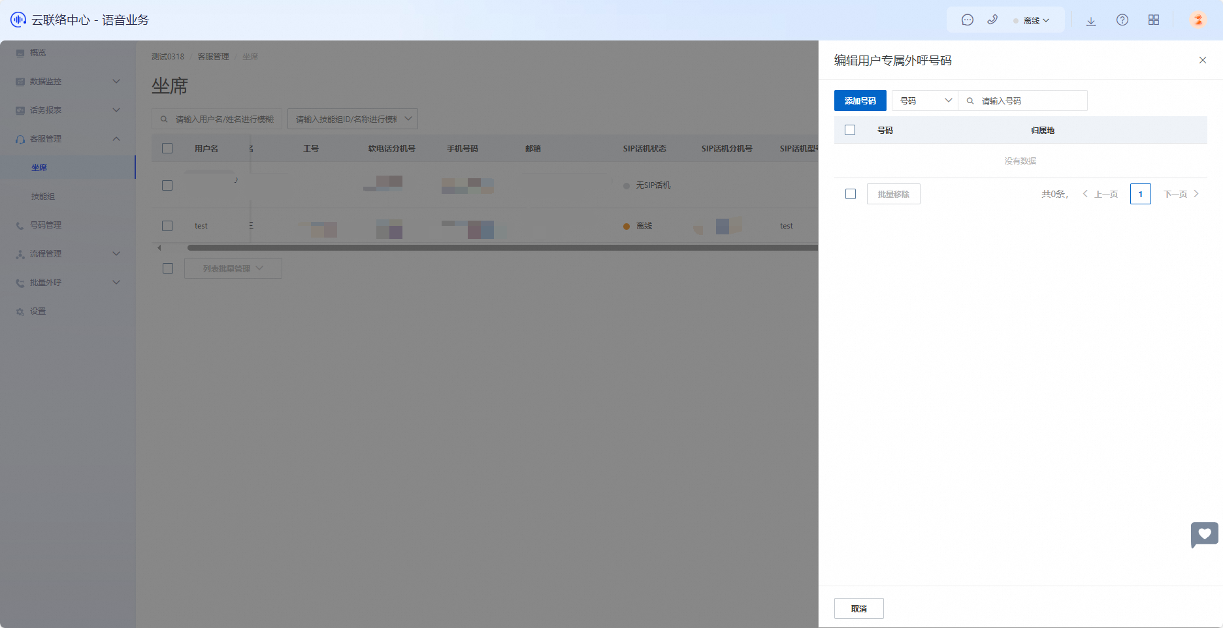
Task: Open the feedback heart chat widget
Action: (x=1204, y=535)
